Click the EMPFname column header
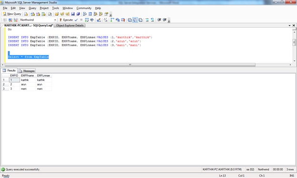Image resolution: width=297 pixels, height=178 pixels. coord(28,75)
